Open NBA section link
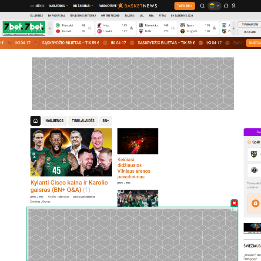 (151, 16)
